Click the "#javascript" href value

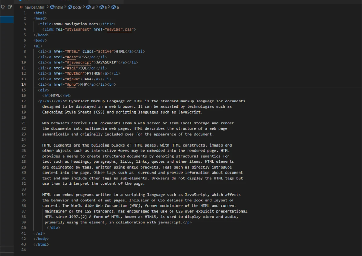click(x=79, y=62)
